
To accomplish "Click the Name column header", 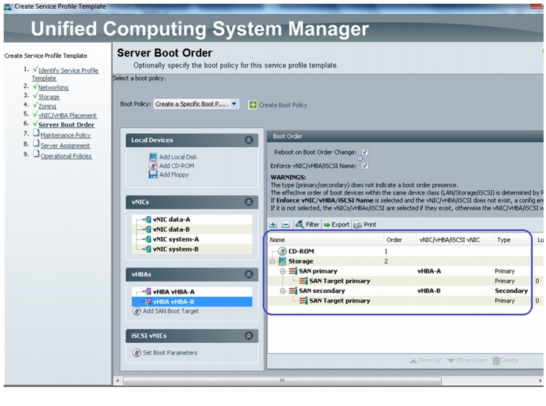I will tap(325, 240).
